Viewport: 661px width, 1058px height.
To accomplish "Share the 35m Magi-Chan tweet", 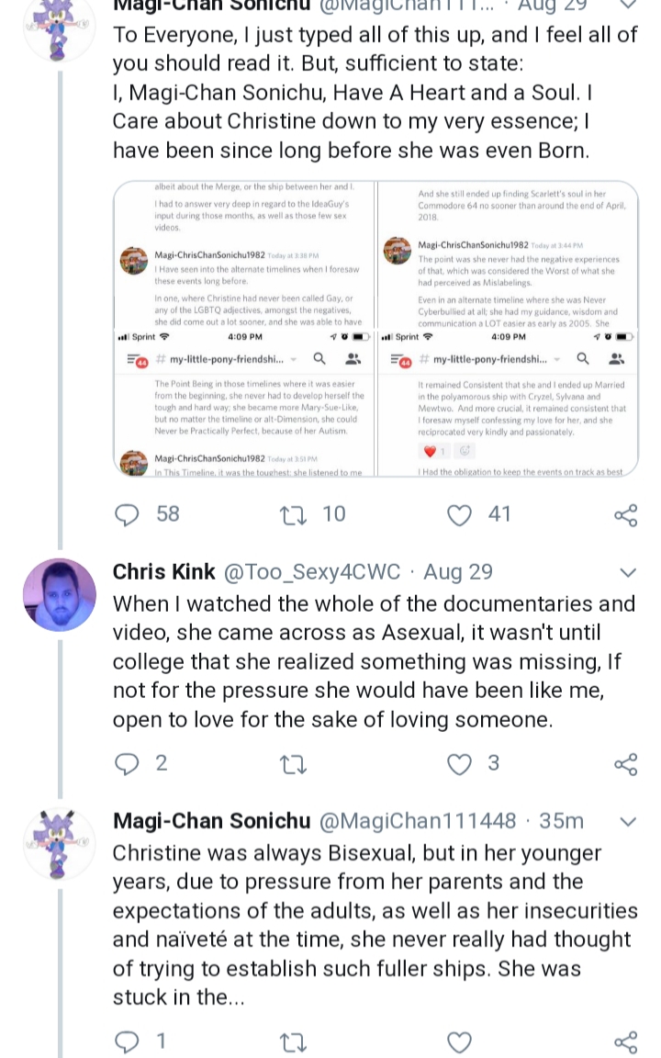I will [625, 1042].
